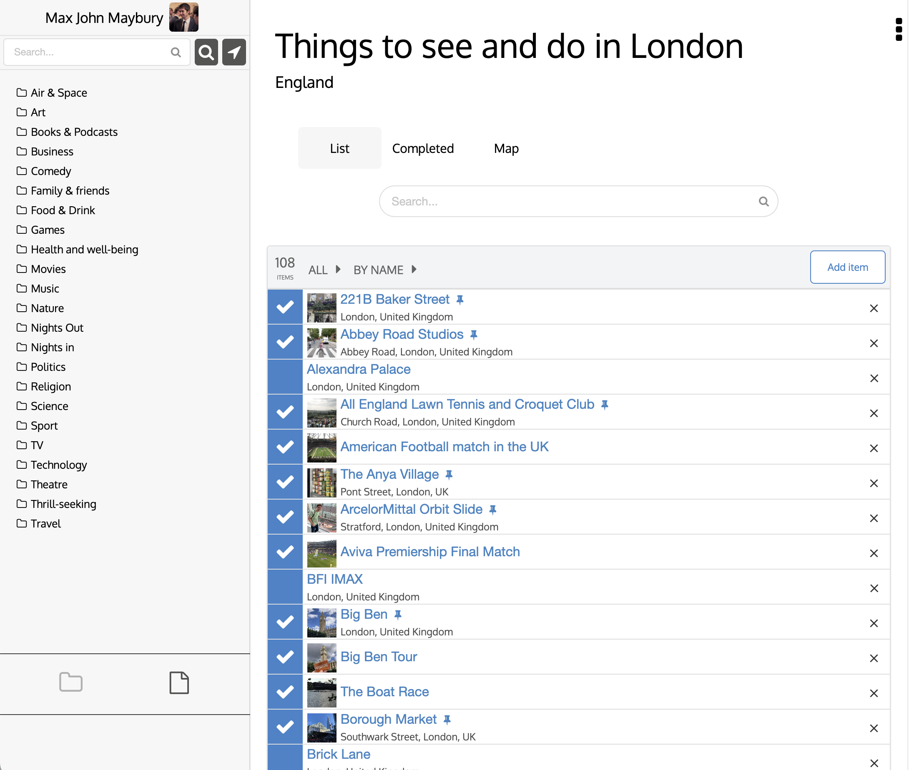
Task: Switch to the Map tab
Action: 506,147
